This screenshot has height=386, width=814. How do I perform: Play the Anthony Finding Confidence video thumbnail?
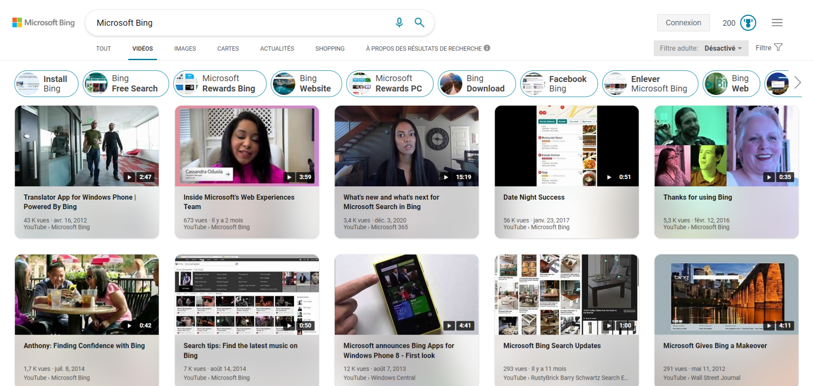(87, 295)
